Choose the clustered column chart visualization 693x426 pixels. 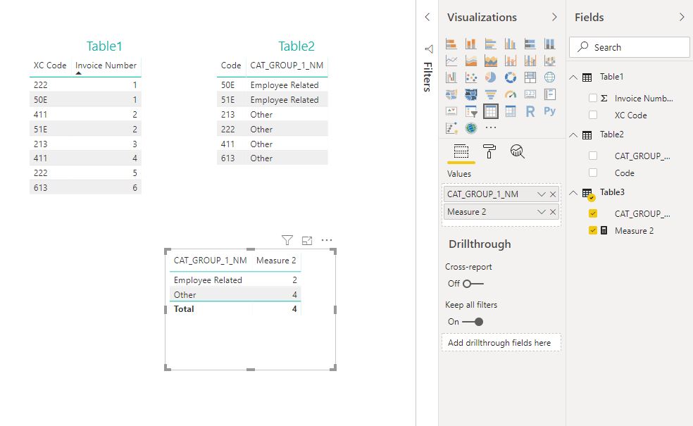[x=511, y=44]
